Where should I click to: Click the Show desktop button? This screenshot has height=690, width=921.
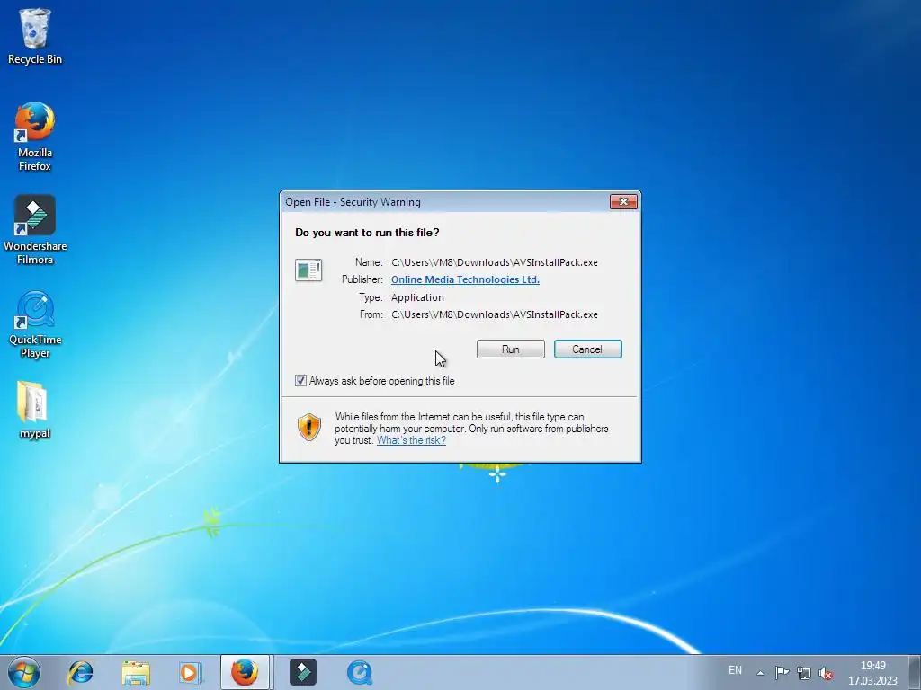[x=915, y=672]
